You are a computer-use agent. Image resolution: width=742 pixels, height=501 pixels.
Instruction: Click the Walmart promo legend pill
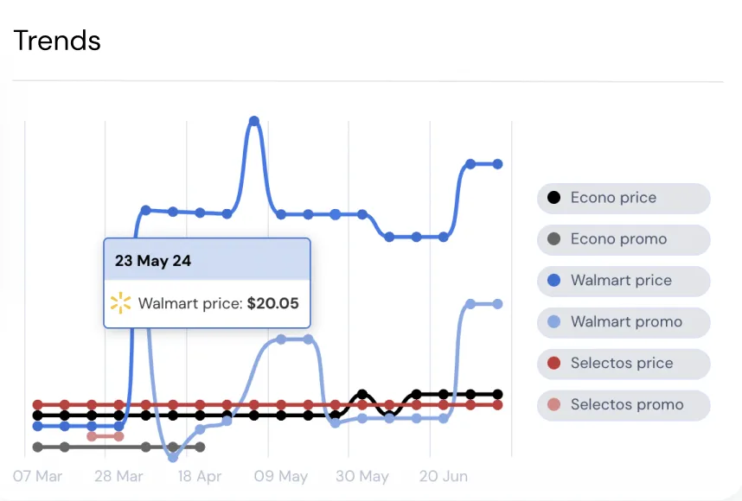[x=624, y=322]
